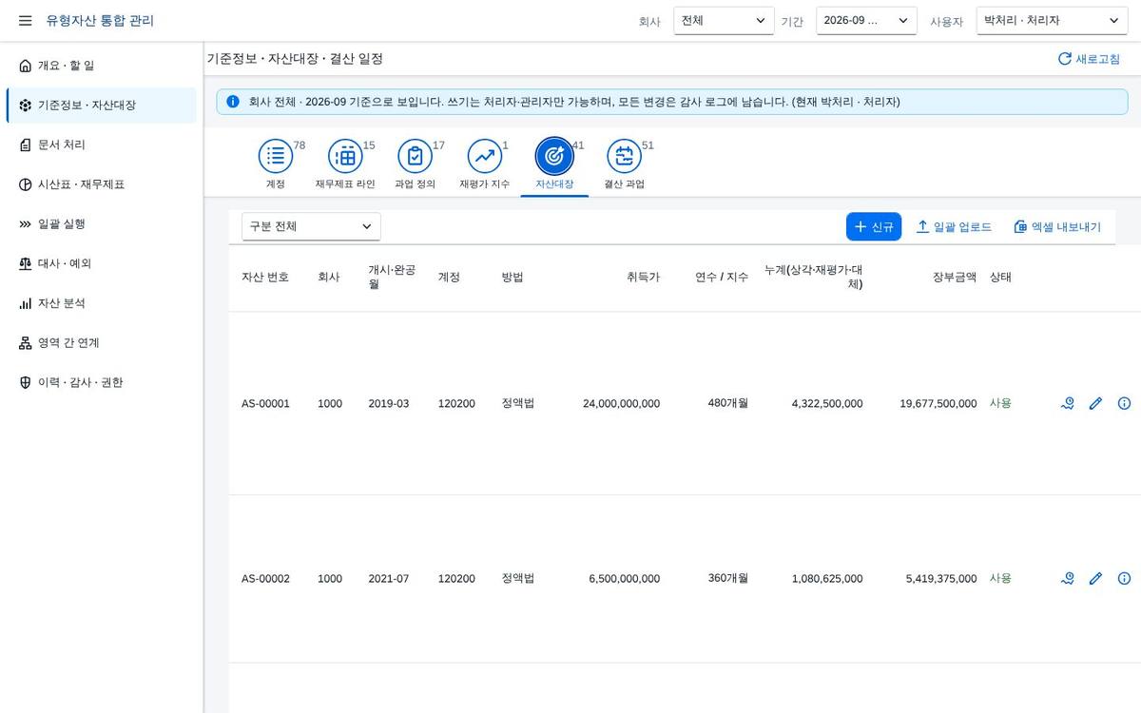
Task: Select 기준정보 · 자산대장 in sidebar
Action: 102,106
